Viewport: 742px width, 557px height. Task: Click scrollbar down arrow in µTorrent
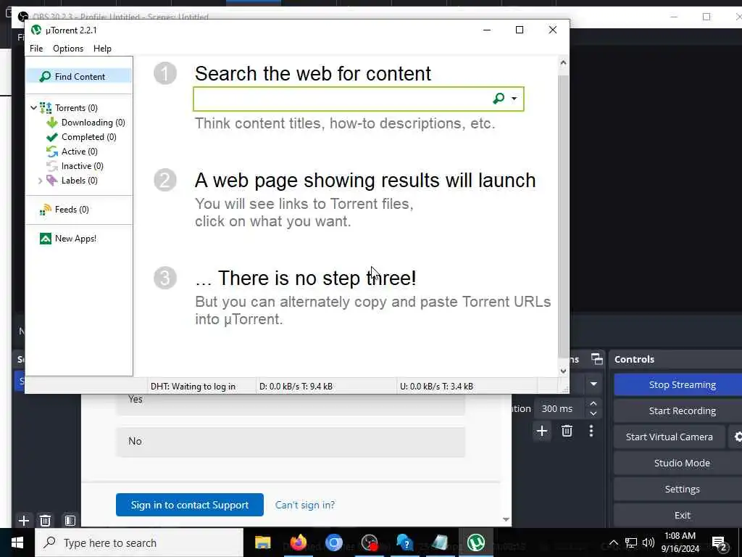pyautogui.click(x=563, y=371)
